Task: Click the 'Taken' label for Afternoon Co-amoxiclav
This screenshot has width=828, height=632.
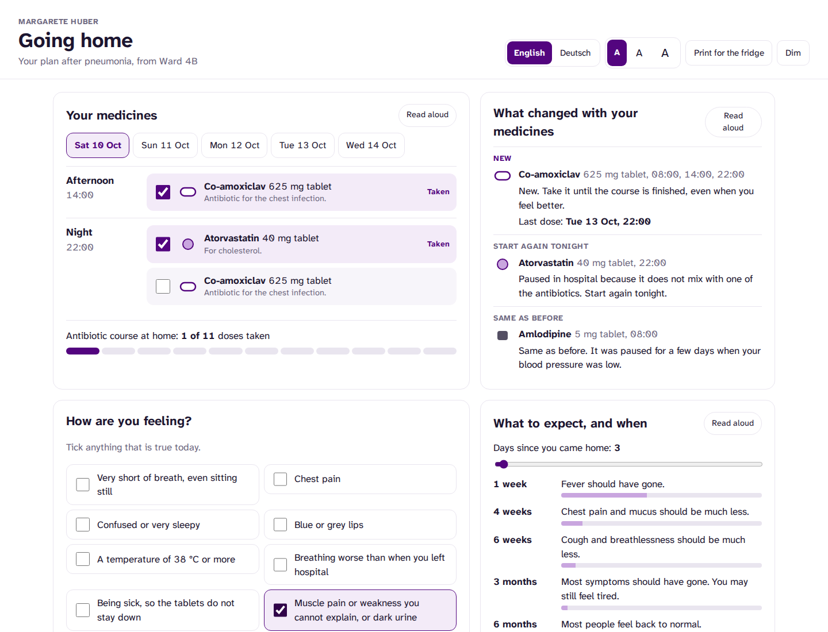Action: click(438, 192)
